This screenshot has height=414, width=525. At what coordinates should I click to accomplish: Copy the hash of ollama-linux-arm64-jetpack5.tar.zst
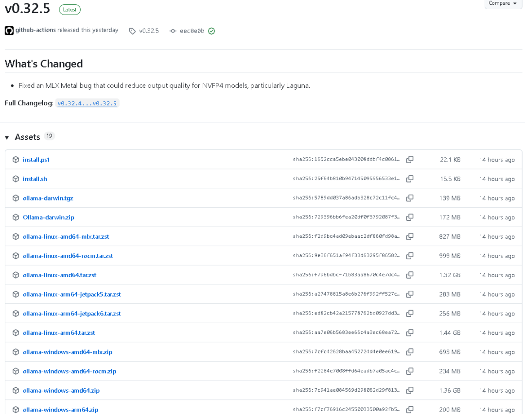click(x=409, y=294)
